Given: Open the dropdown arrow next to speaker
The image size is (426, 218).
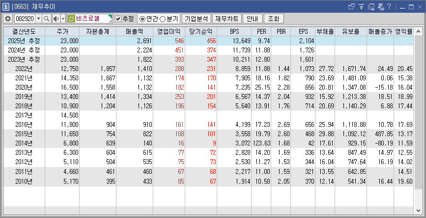Looking at the screenshot, I should coord(63,19).
